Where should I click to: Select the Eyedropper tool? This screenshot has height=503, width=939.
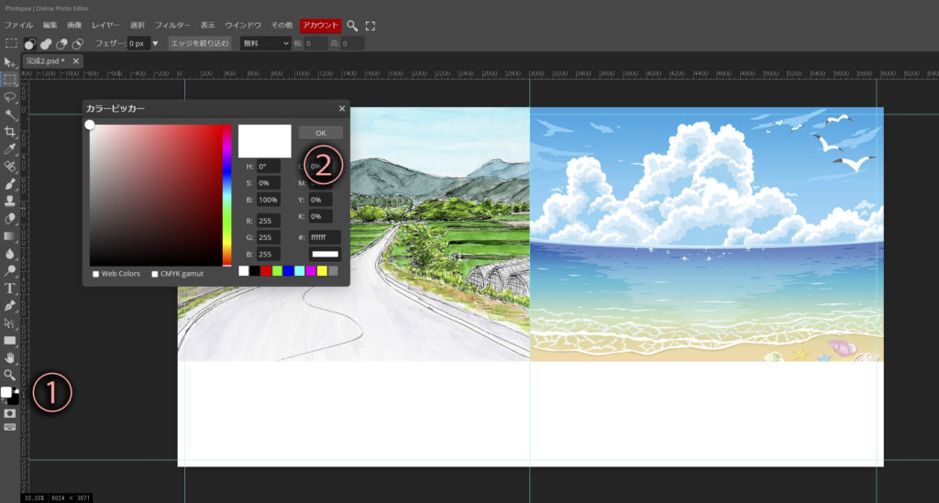coord(10,148)
